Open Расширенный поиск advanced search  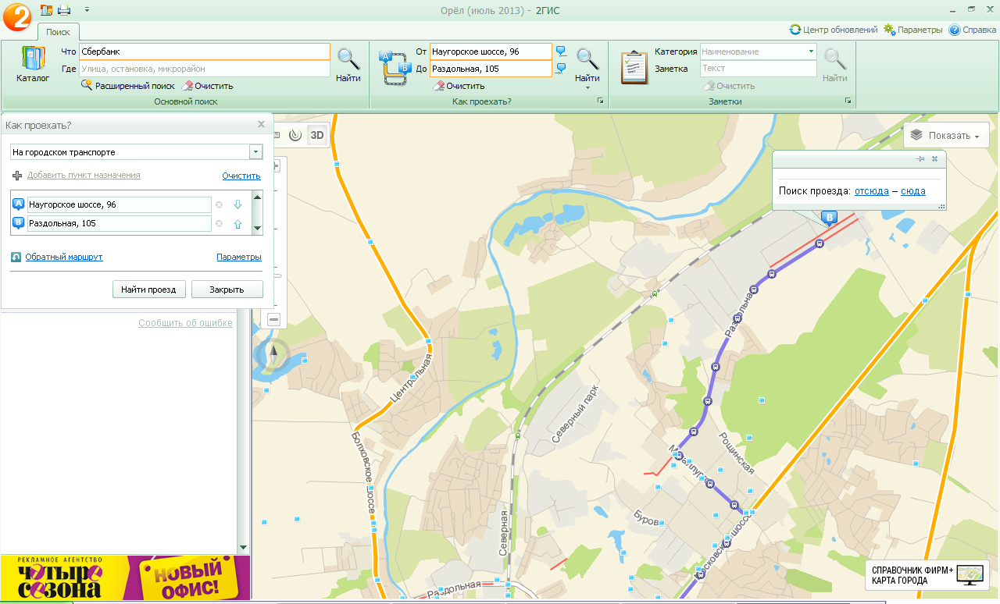coord(128,86)
